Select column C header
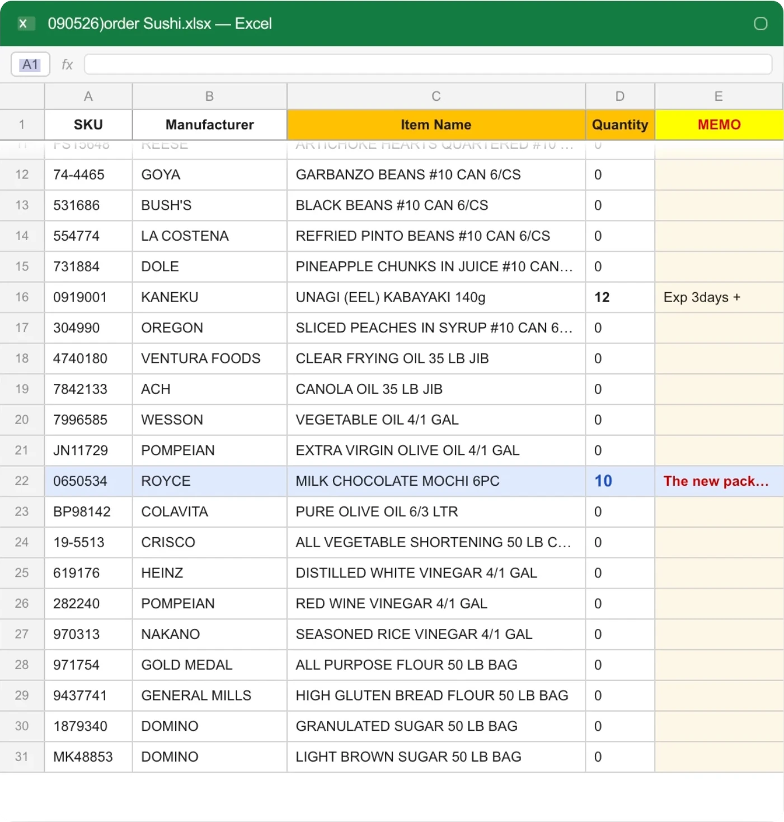The height and width of the screenshot is (822, 784). (436, 96)
